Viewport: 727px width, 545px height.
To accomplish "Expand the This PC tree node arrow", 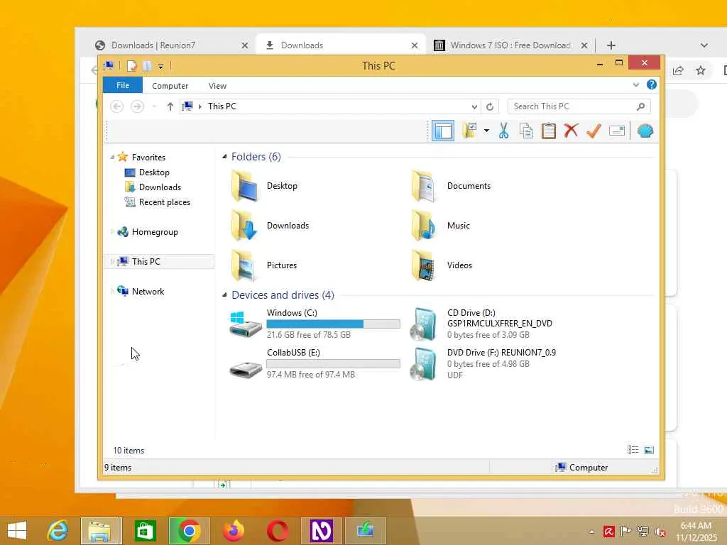I will pyautogui.click(x=112, y=262).
